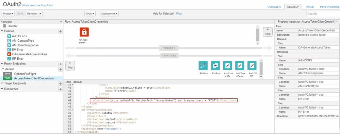Edit the EV-Error step name field in inspector

318,99
